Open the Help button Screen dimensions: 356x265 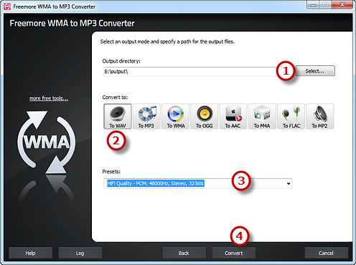point(30,253)
